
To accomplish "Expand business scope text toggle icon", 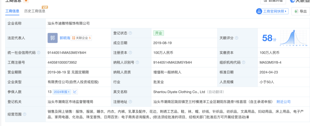I will pyautogui.click(x=247, y=117).
